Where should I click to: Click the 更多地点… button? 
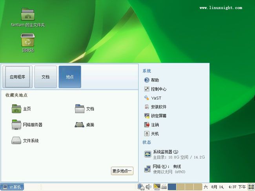[x=122, y=171]
